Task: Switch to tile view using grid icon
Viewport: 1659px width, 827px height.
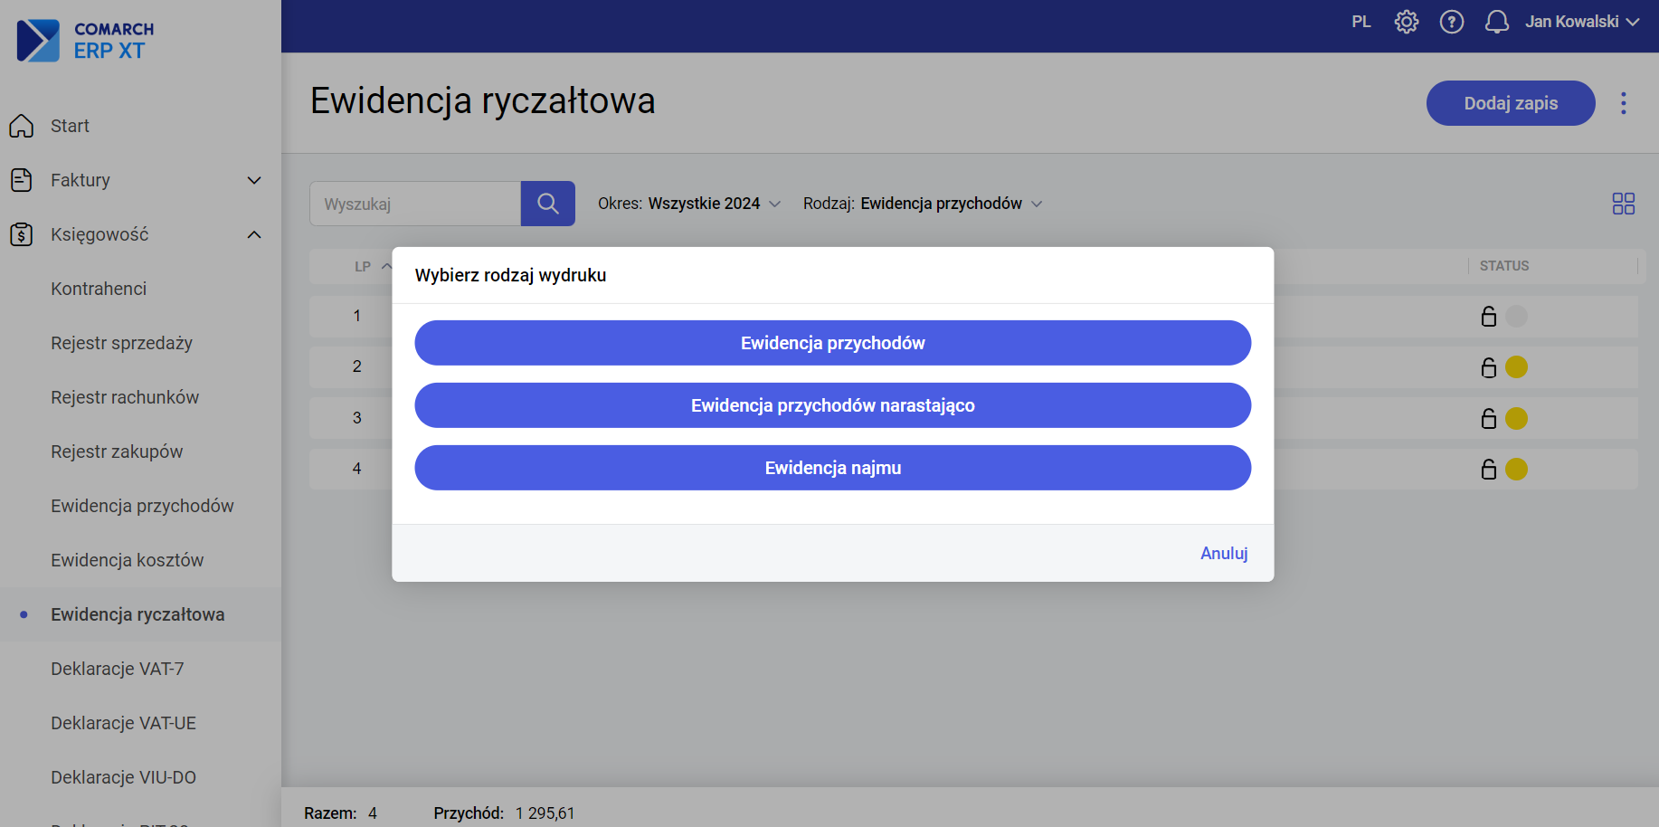Action: tap(1623, 204)
